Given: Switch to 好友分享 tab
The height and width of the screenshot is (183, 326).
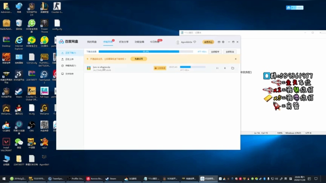Looking at the screenshot, I should pos(124,42).
